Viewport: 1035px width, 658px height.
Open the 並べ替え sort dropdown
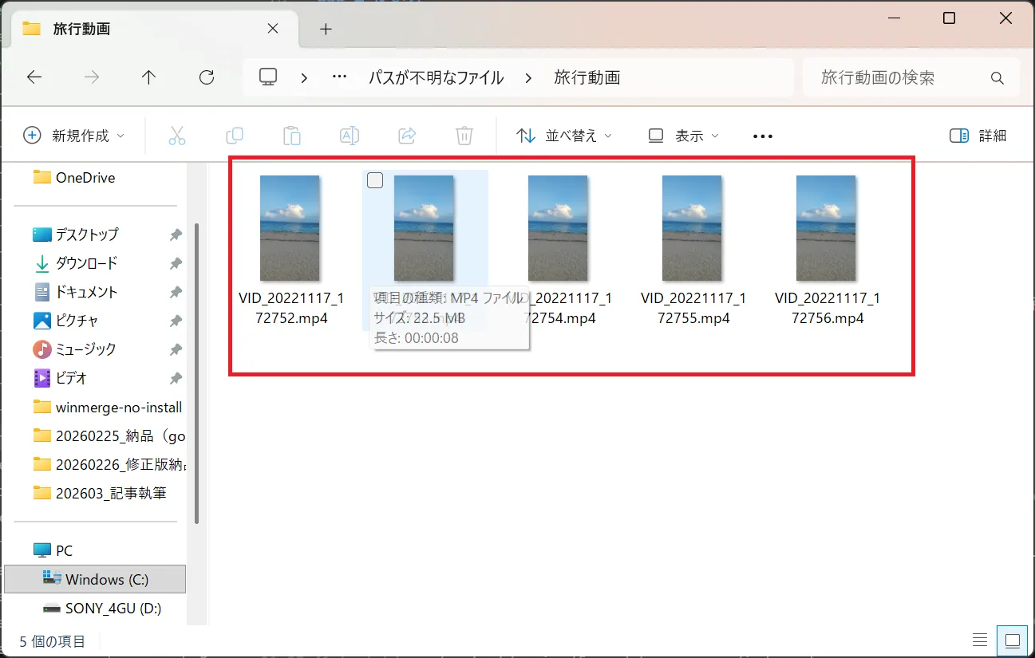pos(563,136)
